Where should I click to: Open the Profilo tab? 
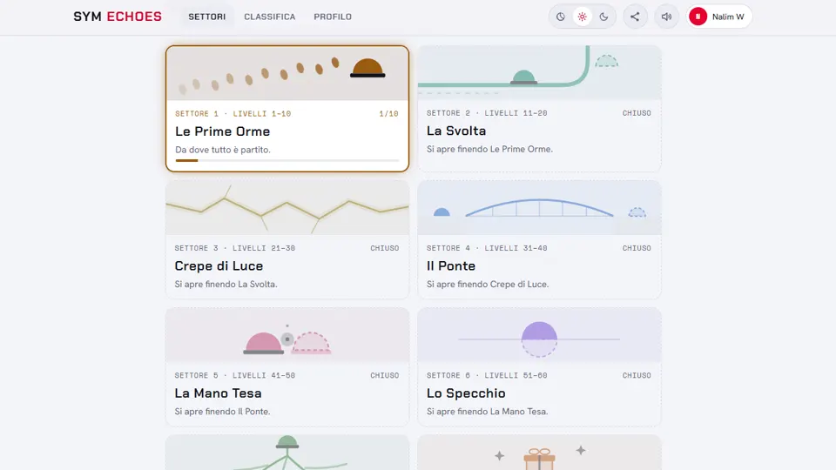click(x=333, y=17)
